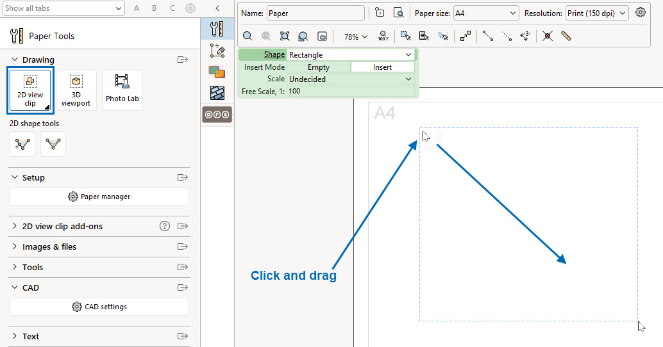Open the 78% zoom level dropdown
This screenshot has height=347, width=663.
point(355,36)
